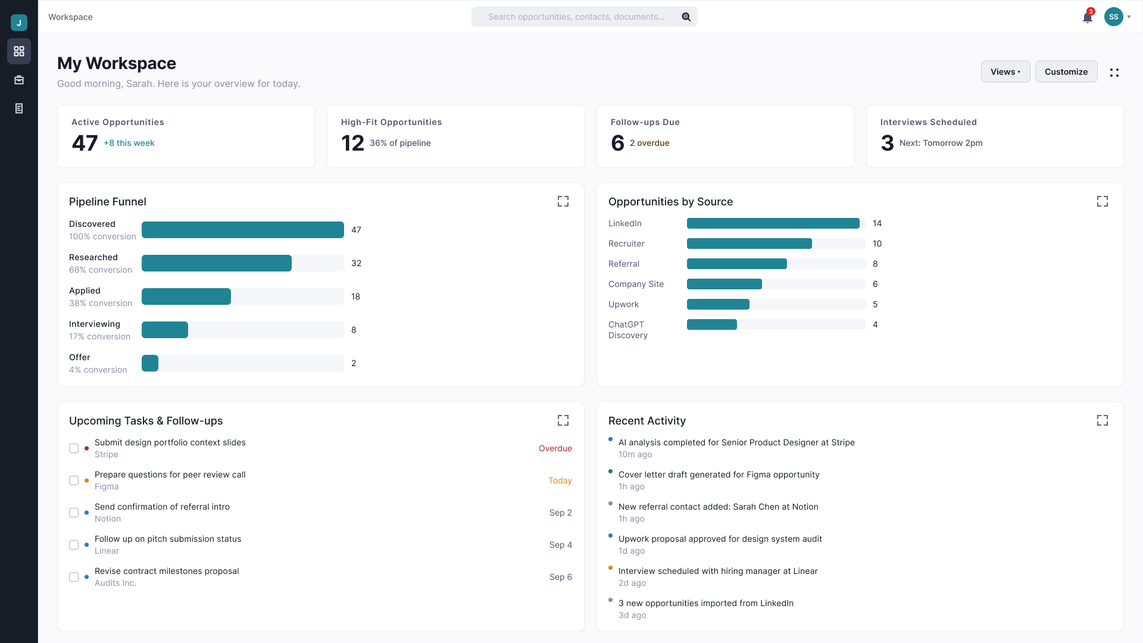Open the Follow-ups Due card

(725, 136)
